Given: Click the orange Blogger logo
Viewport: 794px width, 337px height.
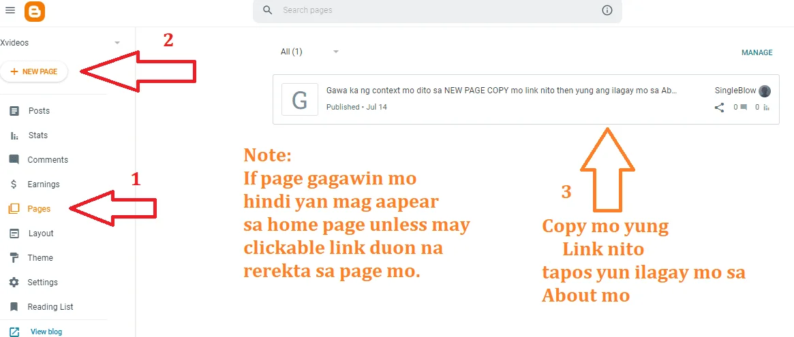Looking at the screenshot, I should pyautogui.click(x=35, y=11).
